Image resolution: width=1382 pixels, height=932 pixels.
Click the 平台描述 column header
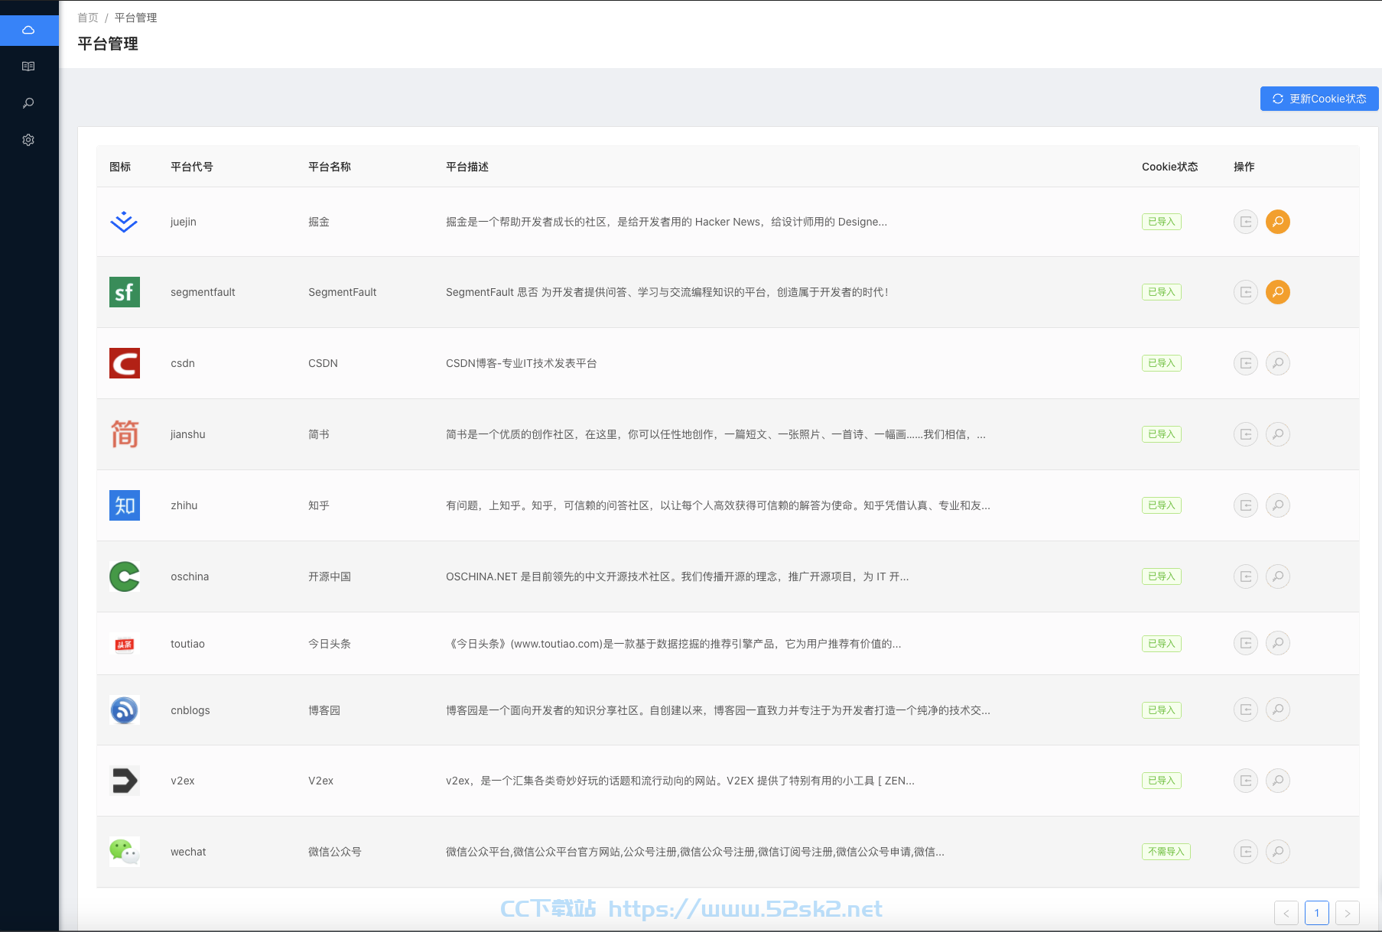467,167
